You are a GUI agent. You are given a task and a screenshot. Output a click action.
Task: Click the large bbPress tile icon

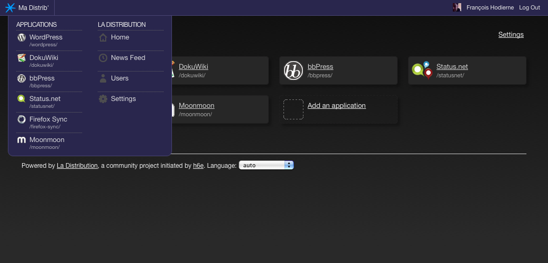click(293, 70)
